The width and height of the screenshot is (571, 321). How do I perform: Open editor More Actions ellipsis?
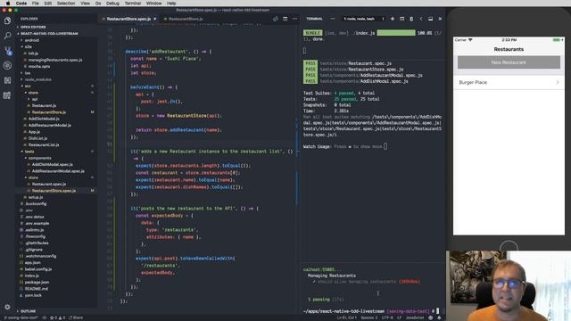pos(294,19)
